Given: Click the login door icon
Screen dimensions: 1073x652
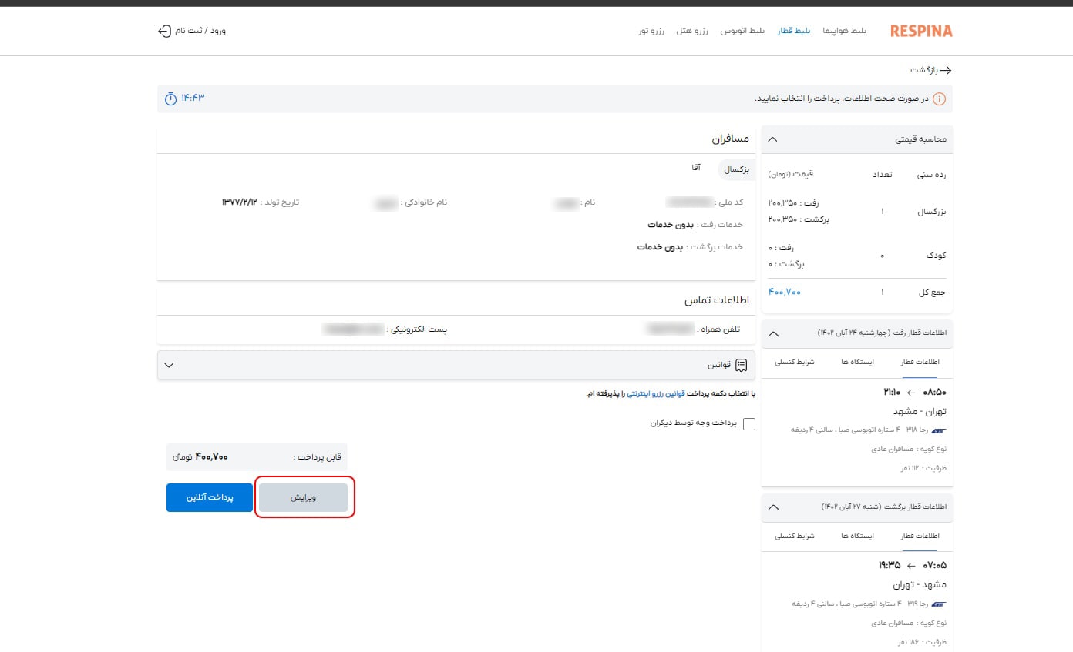Looking at the screenshot, I should [164, 31].
